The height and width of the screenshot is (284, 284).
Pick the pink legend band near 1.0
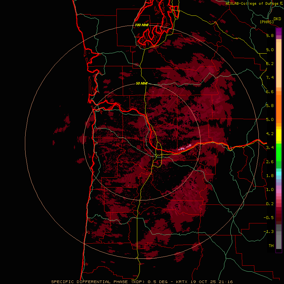click(x=279, y=191)
